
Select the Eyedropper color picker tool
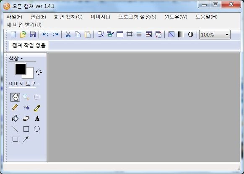click(37, 108)
